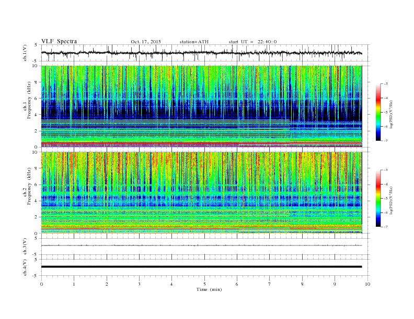
Task: Click the "4" frequency tick on ch.2 spectrogram axis
Action: pyautogui.click(x=36, y=201)
